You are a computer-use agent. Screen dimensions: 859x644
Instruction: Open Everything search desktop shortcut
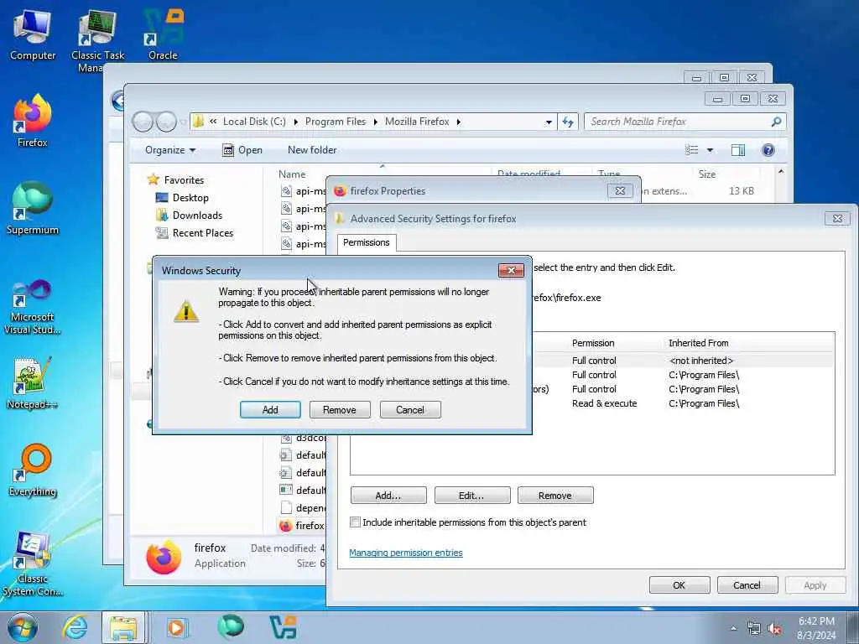[33, 470]
